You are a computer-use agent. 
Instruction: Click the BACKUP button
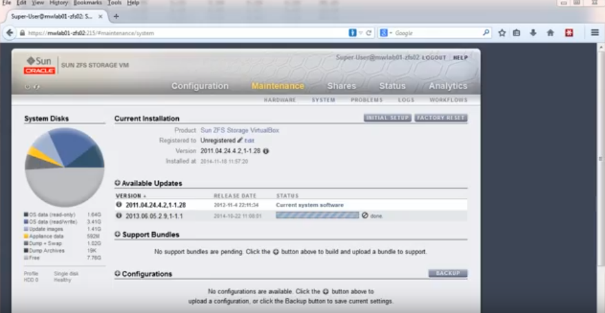448,273
